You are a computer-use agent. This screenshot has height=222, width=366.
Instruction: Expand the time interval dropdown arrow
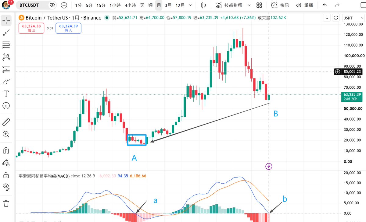(191, 5)
